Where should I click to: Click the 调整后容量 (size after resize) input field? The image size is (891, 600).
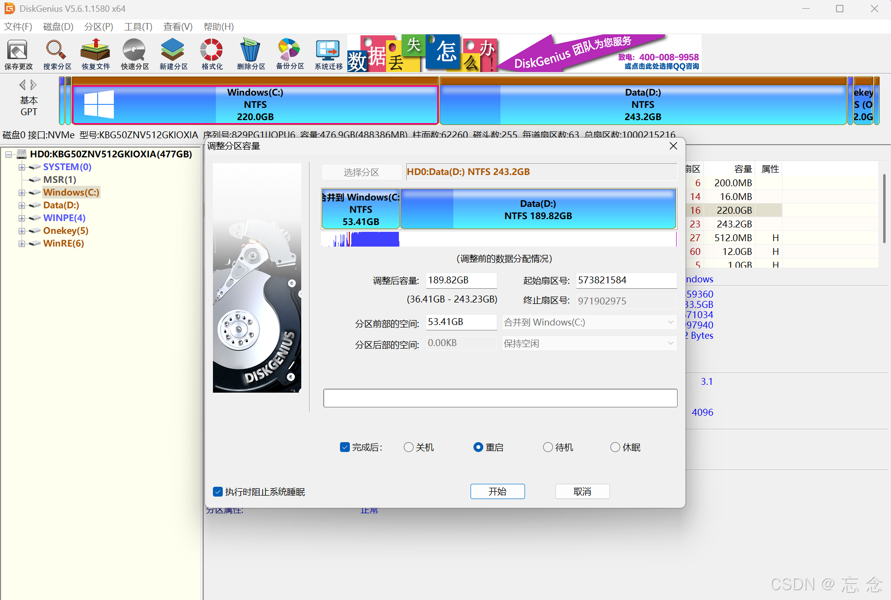coord(461,280)
